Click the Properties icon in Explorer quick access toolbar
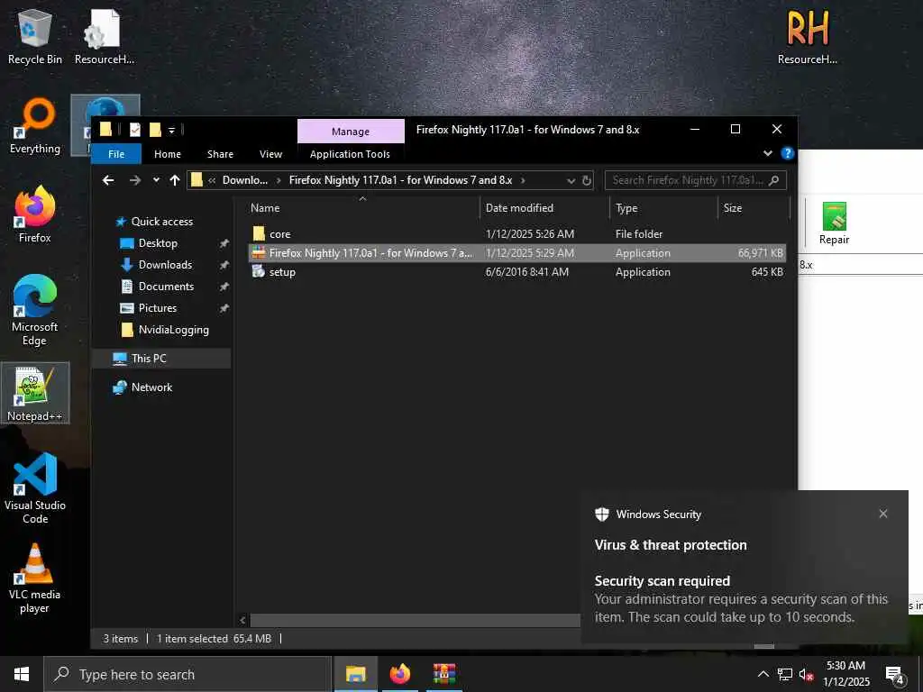Screen dimensions: 923x692 (135, 130)
